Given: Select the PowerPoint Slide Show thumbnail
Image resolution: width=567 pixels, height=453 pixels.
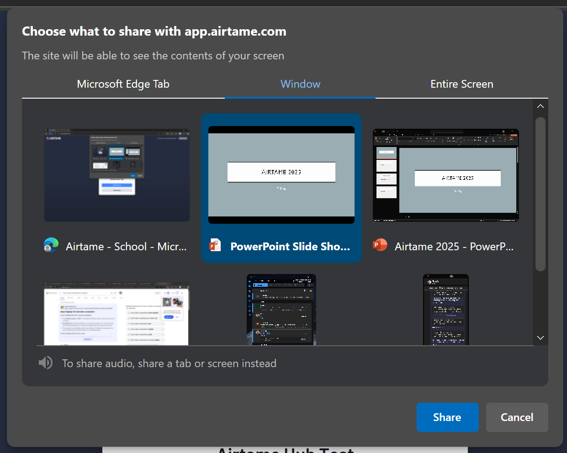Looking at the screenshot, I should click(x=281, y=175).
